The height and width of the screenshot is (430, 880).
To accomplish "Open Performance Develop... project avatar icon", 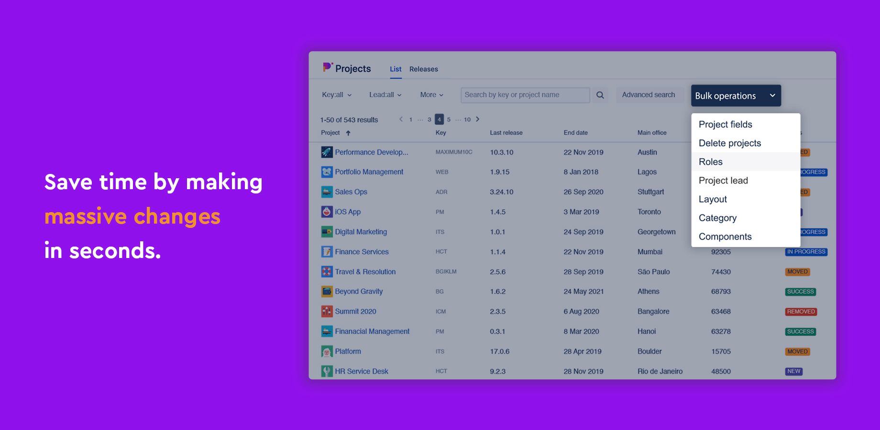I will [x=327, y=152].
